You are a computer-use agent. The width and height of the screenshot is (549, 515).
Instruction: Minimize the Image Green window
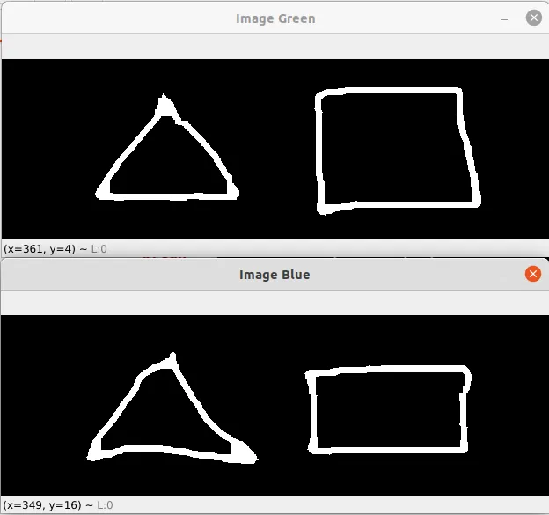pos(504,18)
